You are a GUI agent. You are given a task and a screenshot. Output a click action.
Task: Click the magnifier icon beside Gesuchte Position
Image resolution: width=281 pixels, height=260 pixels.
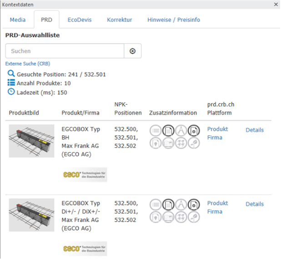11,74
